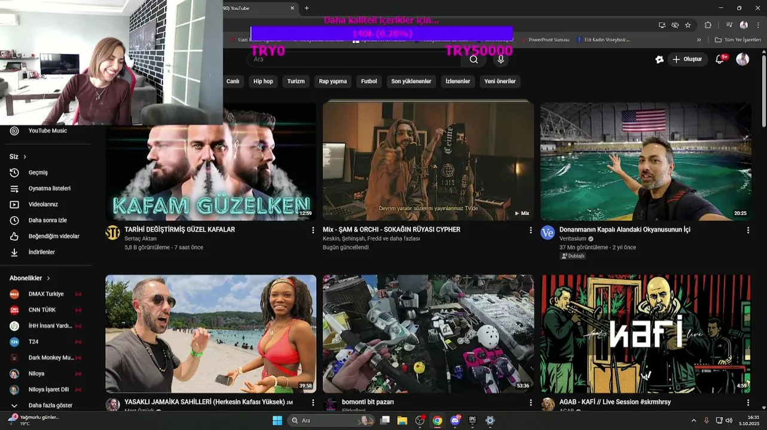Open DMAX Turkiye subscription channel
The height and width of the screenshot is (430, 767).
point(47,294)
